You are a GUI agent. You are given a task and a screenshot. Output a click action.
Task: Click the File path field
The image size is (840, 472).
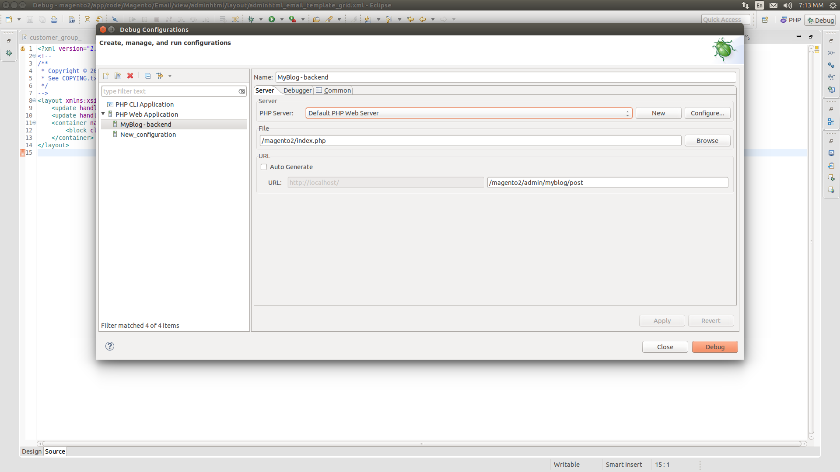click(471, 141)
